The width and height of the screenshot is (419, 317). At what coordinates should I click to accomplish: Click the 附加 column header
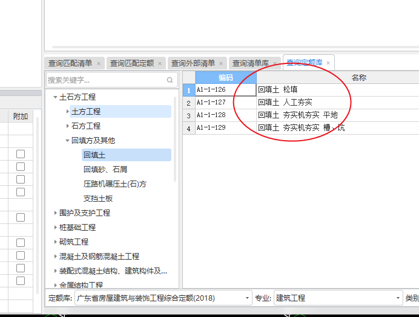21,117
